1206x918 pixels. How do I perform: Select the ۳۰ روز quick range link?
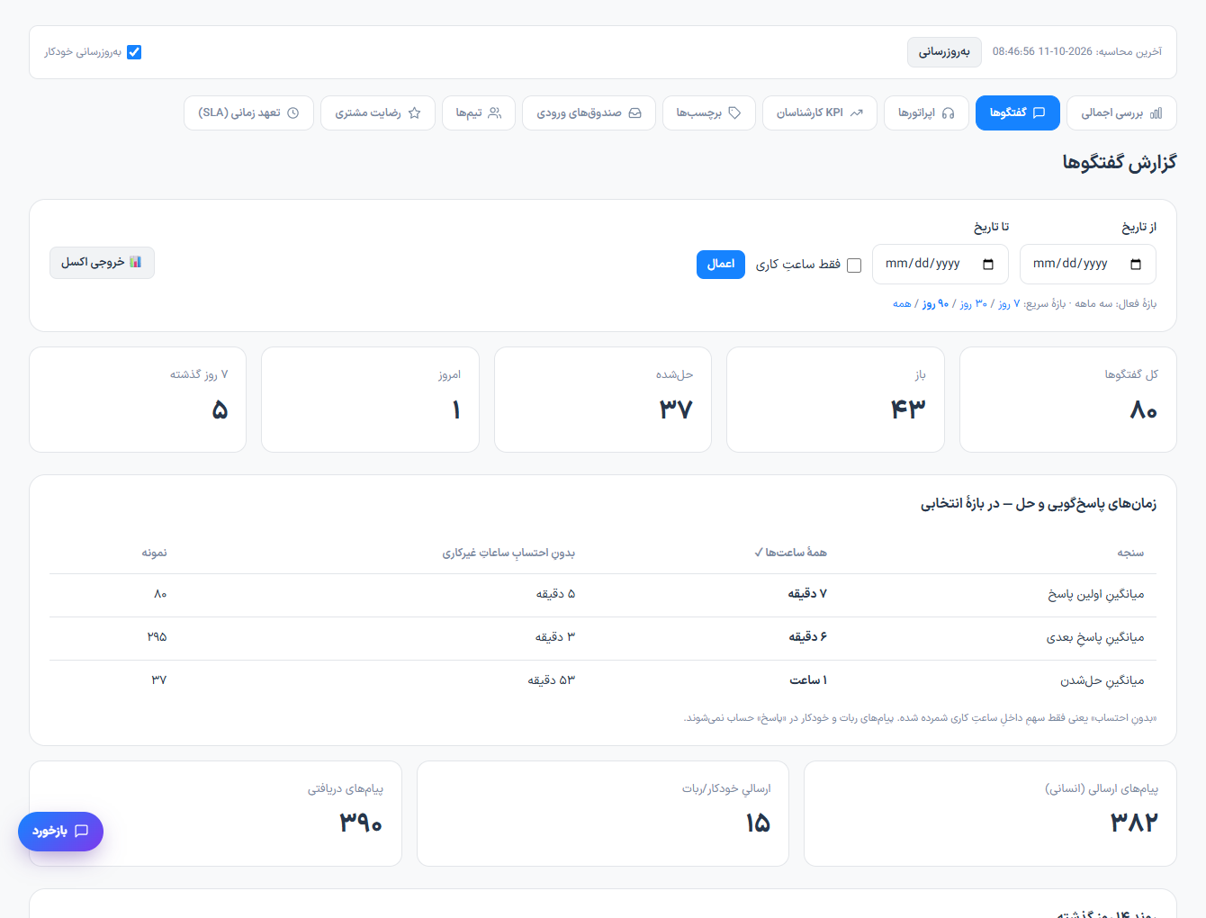[973, 304]
